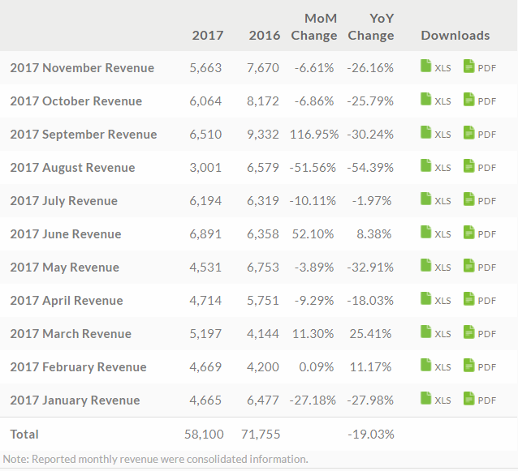The width and height of the screenshot is (518, 471).
Task: Get the September 2017 revenue PDF
Action: 479,134
